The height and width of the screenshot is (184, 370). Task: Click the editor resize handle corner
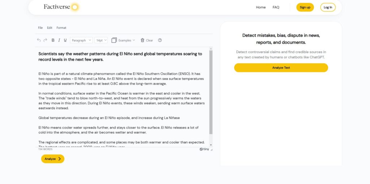coord(211,149)
